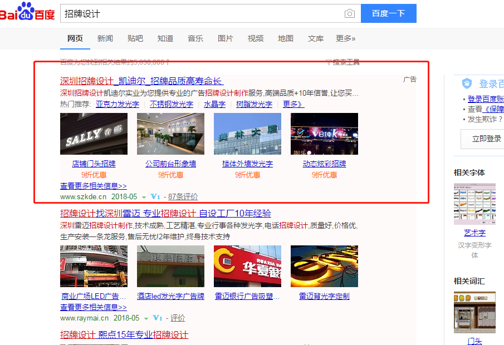Image resolution: width=504 pixels, height=345 pixels.
Task: Expand dropdown arrow beside www.szkde.cn date
Action: (x=144, y=197)
